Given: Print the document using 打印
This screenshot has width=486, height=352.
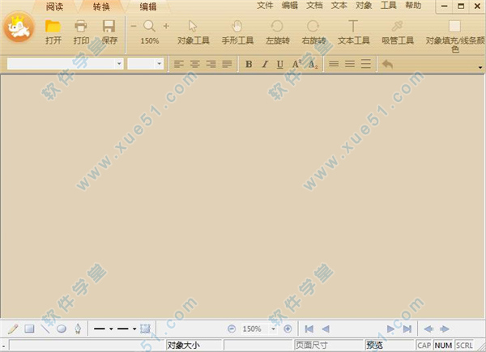Looking at the screenshot, I should (81, 32).
